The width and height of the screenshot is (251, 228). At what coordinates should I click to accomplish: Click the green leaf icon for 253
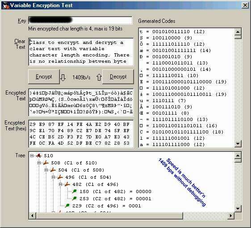[75, 198]
